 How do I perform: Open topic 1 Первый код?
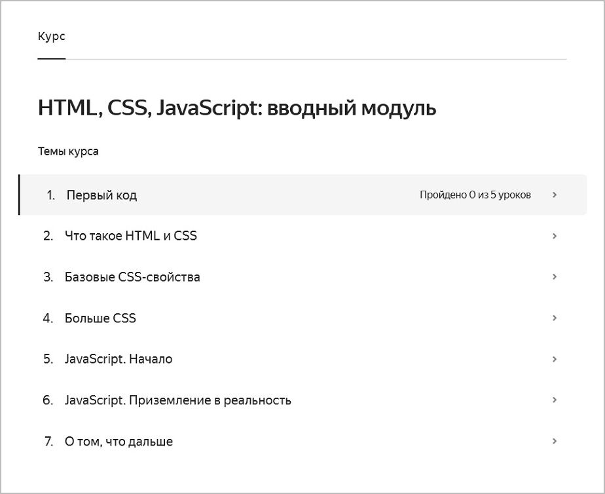(101, 195)
